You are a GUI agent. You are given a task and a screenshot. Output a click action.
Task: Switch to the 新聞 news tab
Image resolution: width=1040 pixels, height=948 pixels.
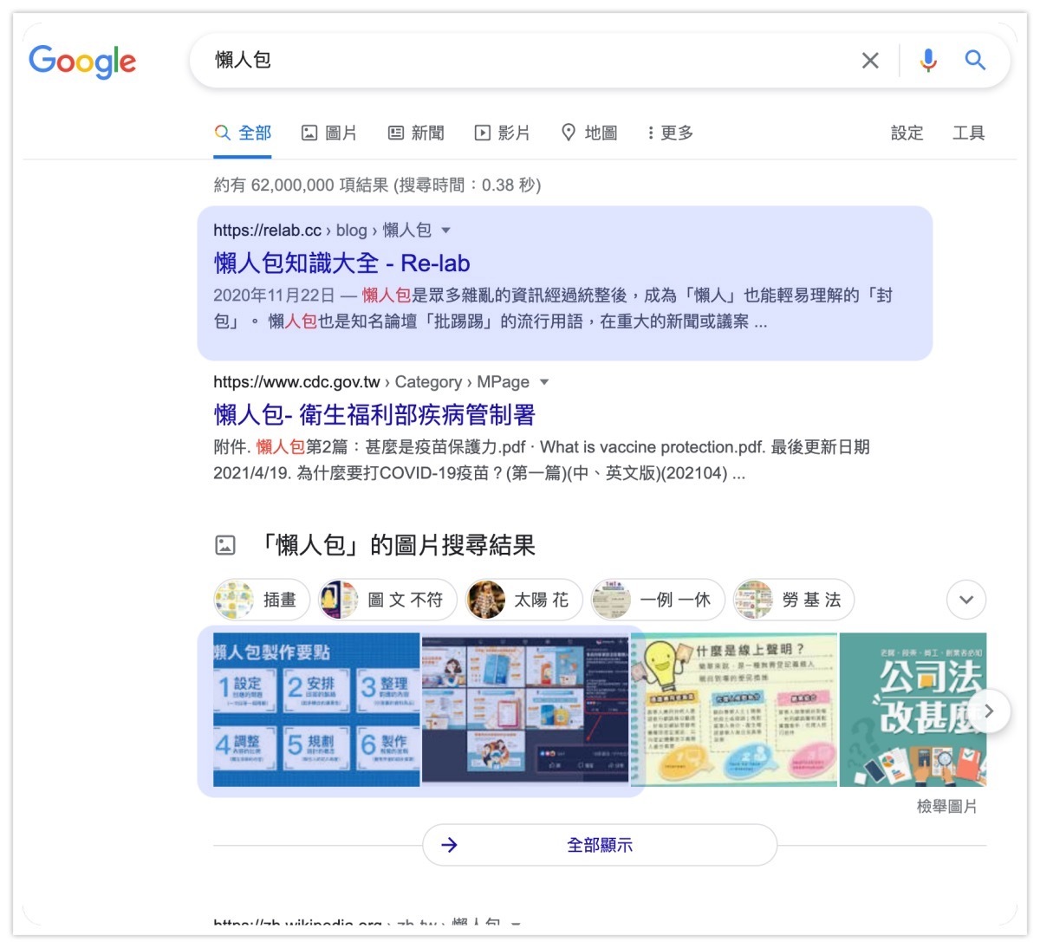coord(416,133)
